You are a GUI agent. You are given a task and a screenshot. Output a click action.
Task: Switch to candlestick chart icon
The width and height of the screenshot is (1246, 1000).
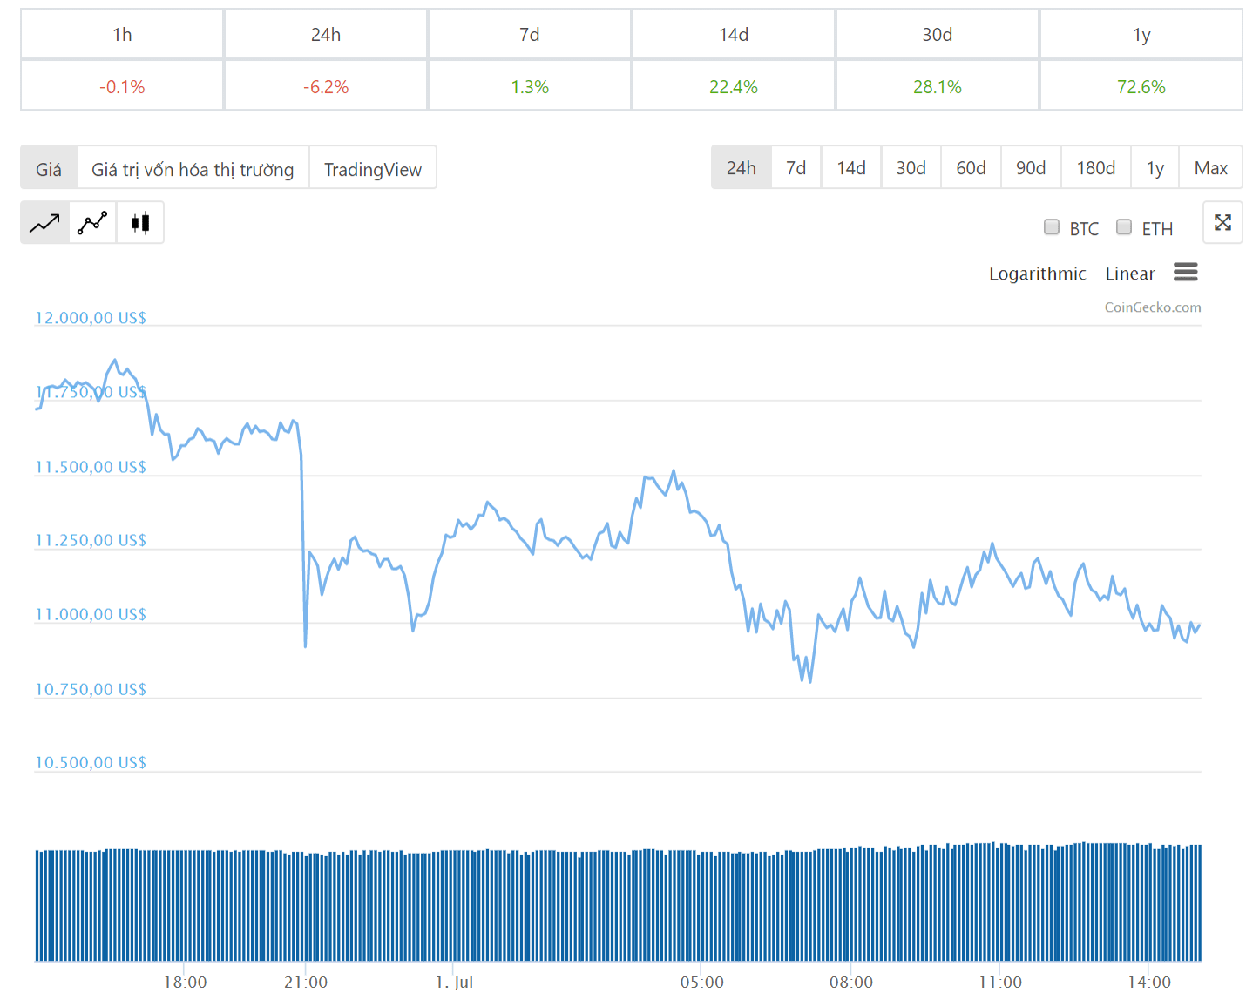click(x=140, y=223)
